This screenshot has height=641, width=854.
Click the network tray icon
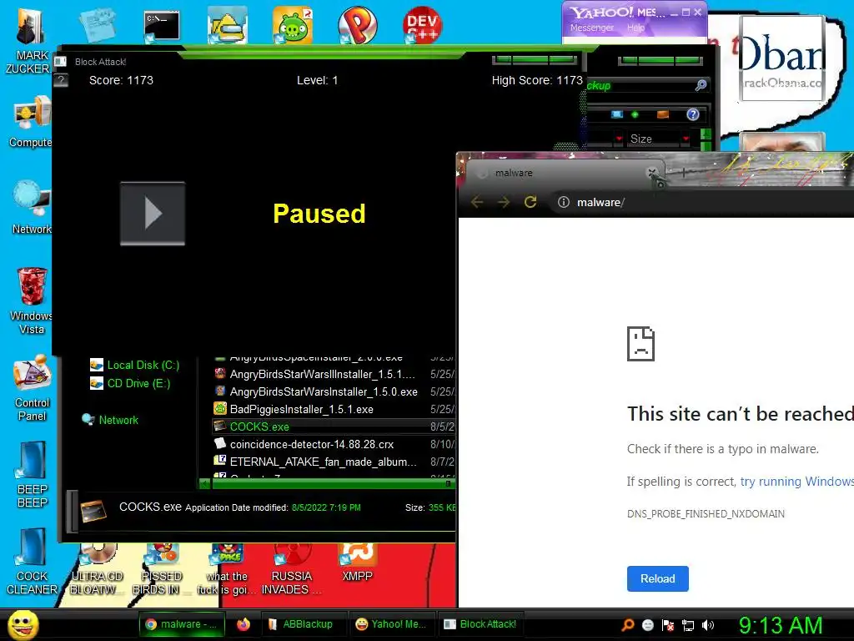tap(688, 625)
